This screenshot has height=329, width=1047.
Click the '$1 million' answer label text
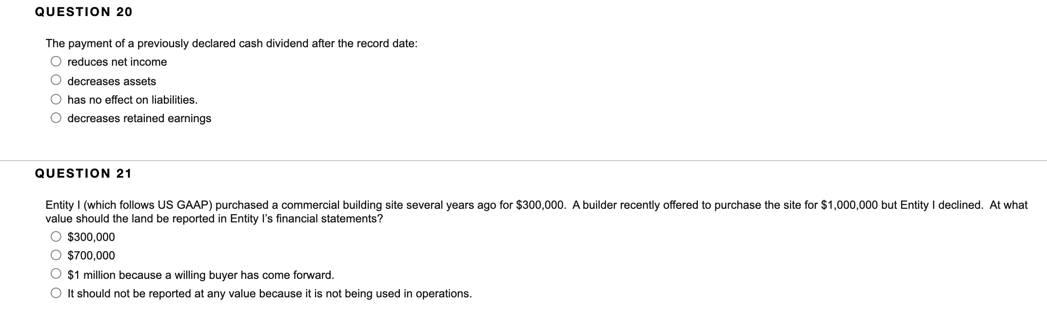pos(200,274)
